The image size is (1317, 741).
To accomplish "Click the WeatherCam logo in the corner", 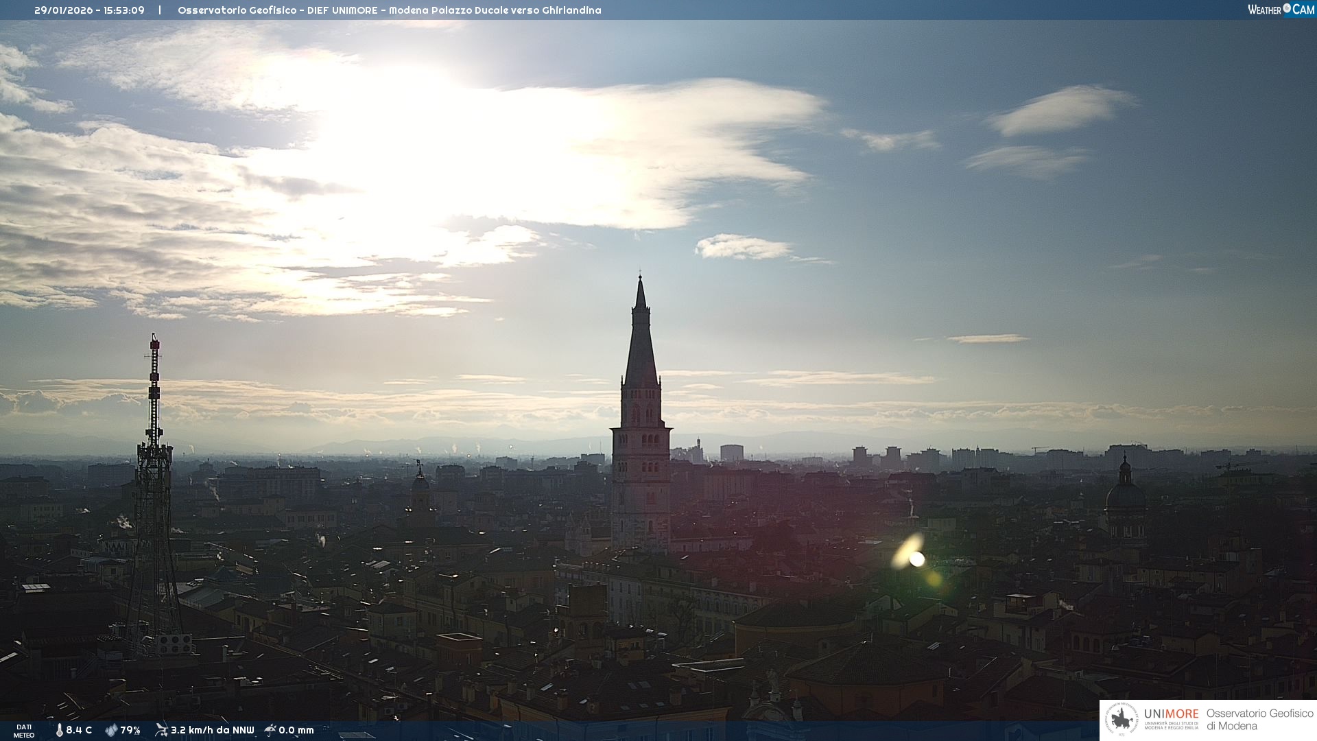I will tap(1281, 10).
